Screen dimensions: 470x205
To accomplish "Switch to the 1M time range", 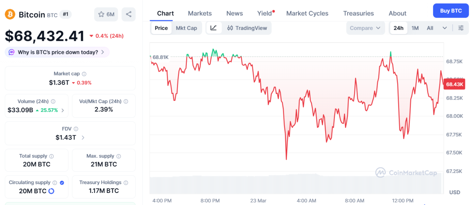I will [415, 28].
